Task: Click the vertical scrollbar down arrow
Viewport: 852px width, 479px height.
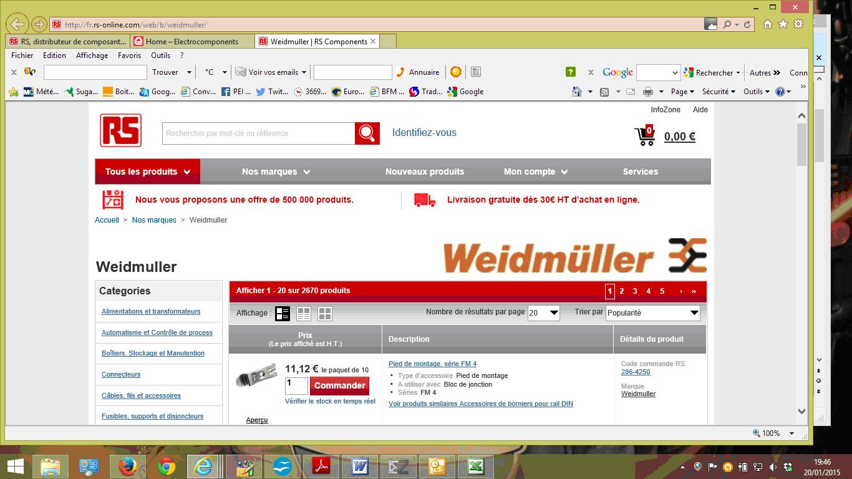Action: point(801,412)
